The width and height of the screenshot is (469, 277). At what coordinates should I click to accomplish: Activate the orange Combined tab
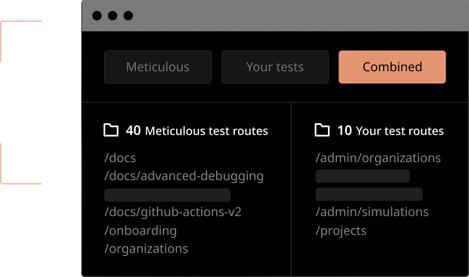[392, 67]
